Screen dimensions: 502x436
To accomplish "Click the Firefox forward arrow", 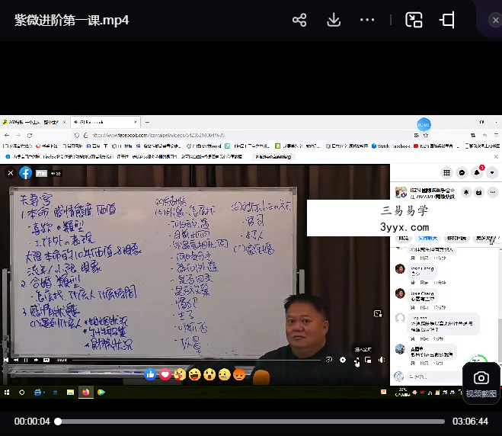I will pos(18,135).
